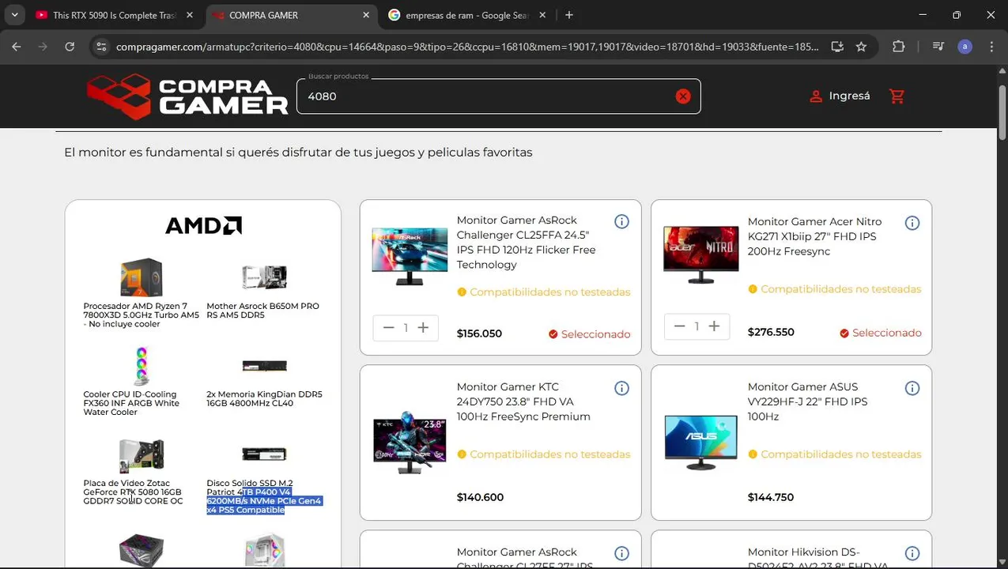Viewport: 1008px width, 569px height.
Task: Click the KingDian DDR5 memory image
Action: coord(264,366)
